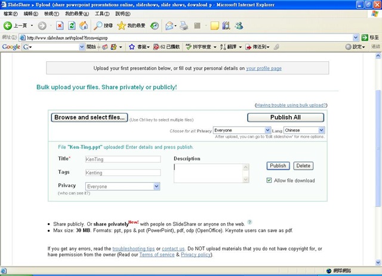
Task: Launch the Messenger people icon
Action: click(x=239, y=26)
